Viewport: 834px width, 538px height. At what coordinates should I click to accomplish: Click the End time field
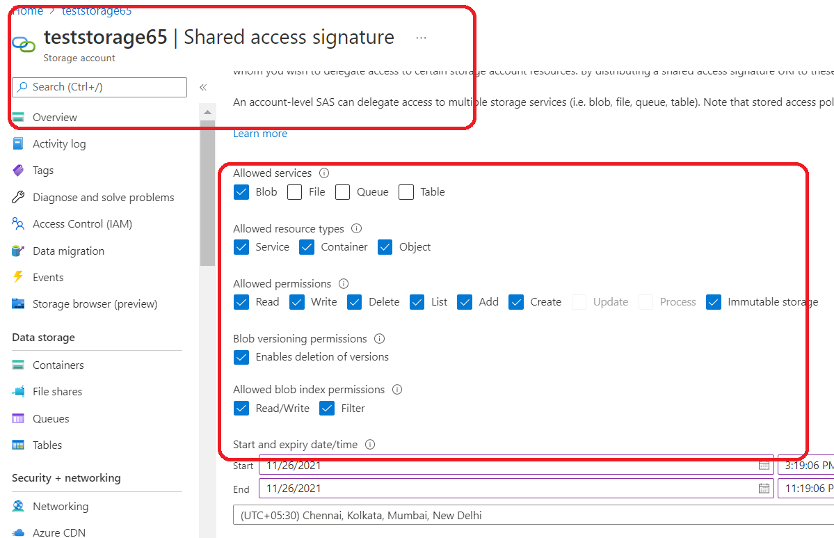coord(805,488)
